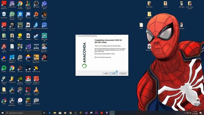
Task: Tick the Anaconda Individual Edition Tutorial checkbox
Action: click(95, 54)
